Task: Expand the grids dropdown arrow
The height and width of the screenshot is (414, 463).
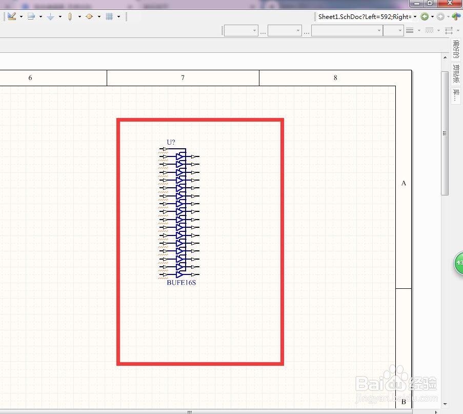Action: (x=118, y=16)
